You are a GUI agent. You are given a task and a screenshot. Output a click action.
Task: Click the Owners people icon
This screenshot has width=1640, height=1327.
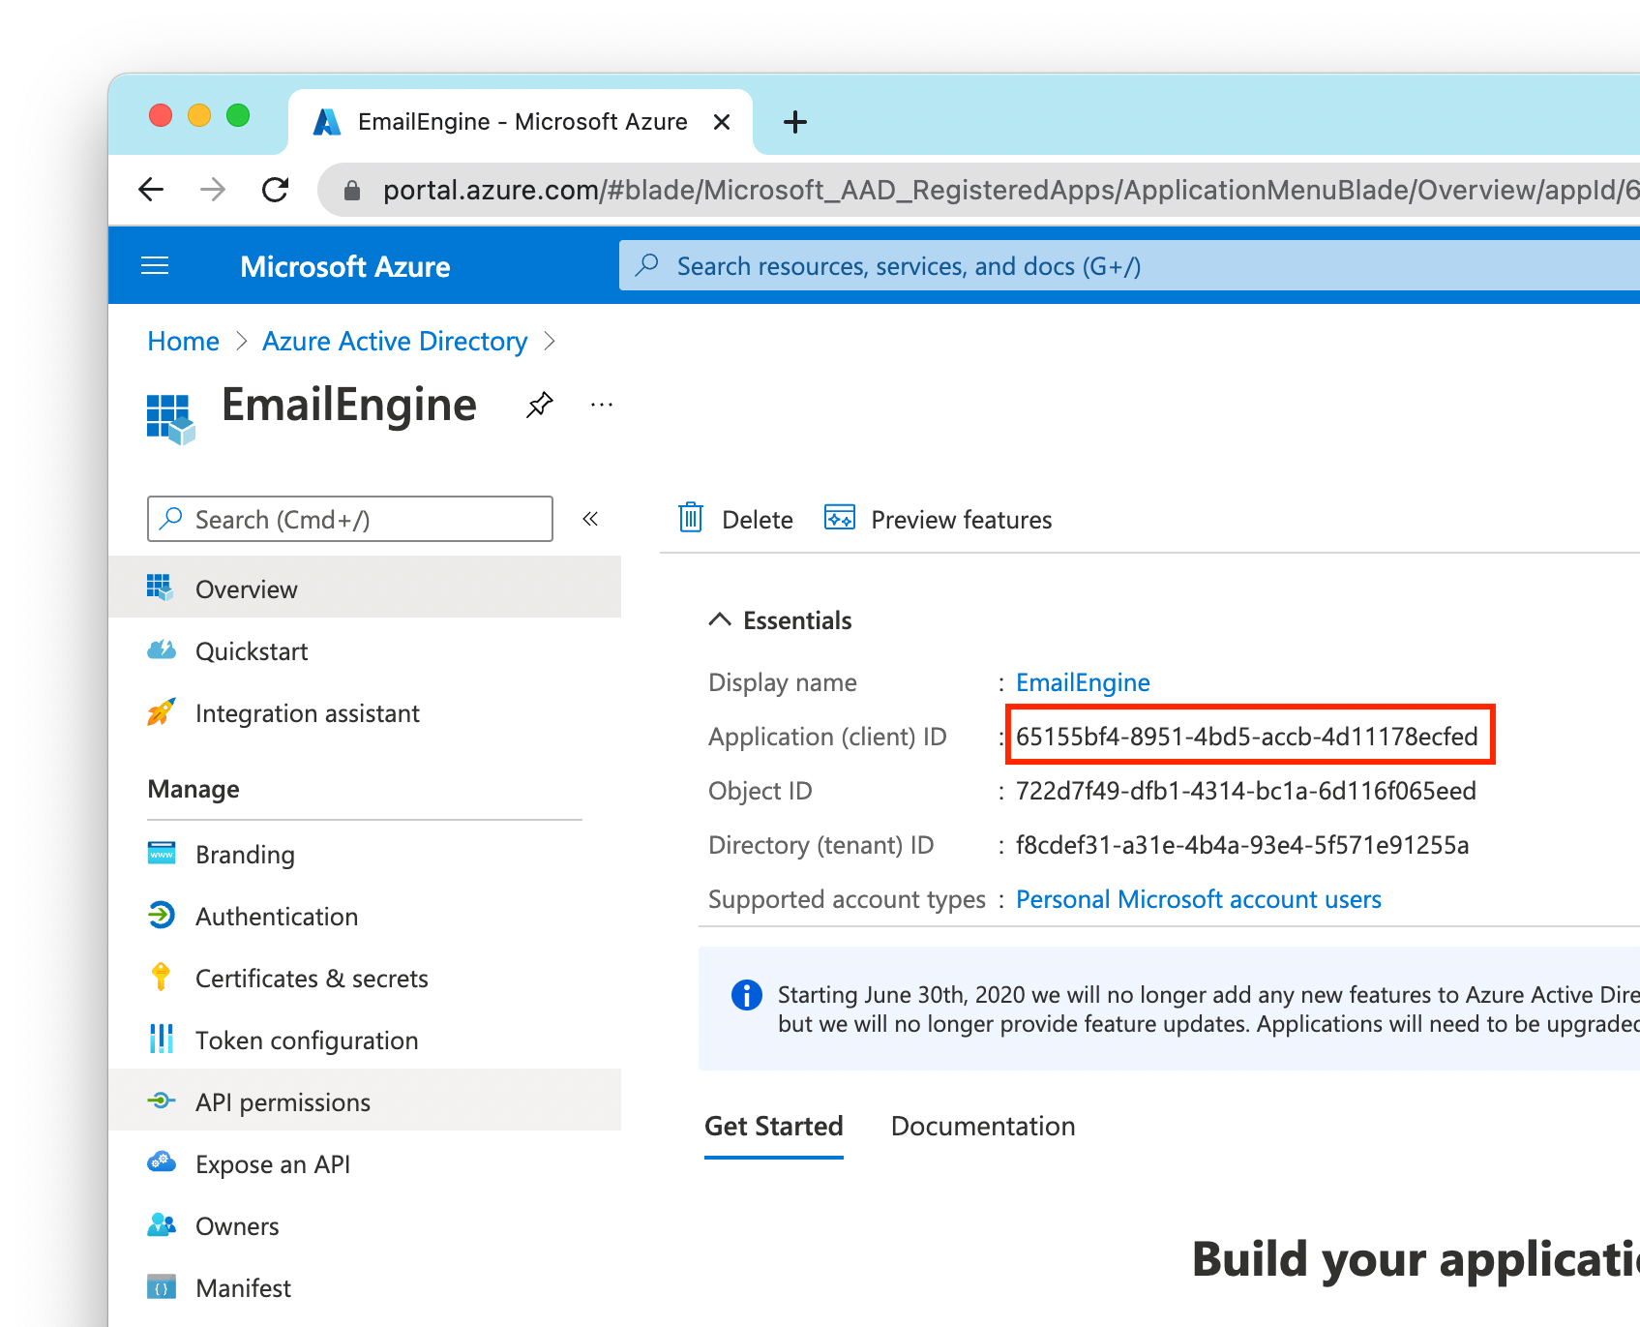point(162,1224)
